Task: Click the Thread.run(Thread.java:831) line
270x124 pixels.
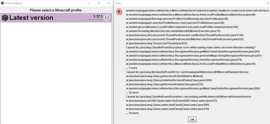Action: [157, 43]
